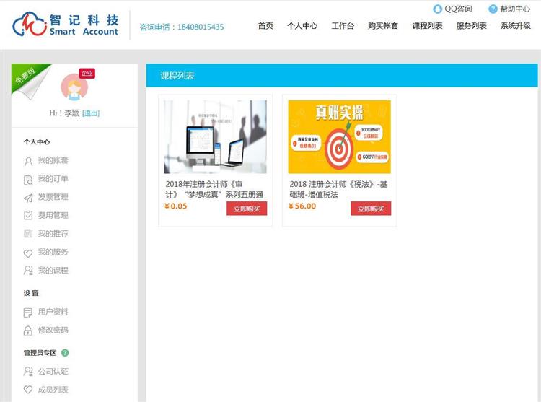Image resolution: width=541 pixels, height=402 pixels.
Task: Buy the 审计 course priced ¥0.05
Action: pos(247,209)
